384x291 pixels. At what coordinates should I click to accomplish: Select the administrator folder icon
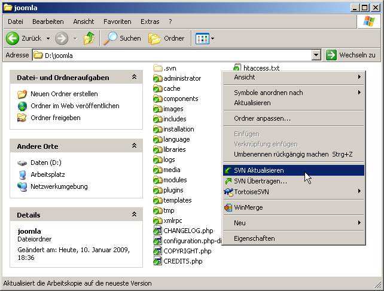click(x=158, y=78)
